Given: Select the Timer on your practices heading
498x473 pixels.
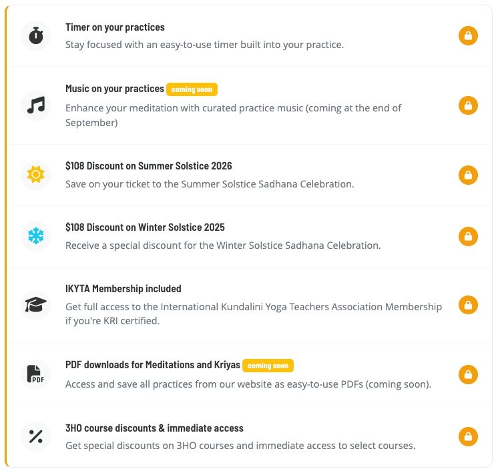Looking at the screenshot, I should pyautogui.click(x=115, y=27).
